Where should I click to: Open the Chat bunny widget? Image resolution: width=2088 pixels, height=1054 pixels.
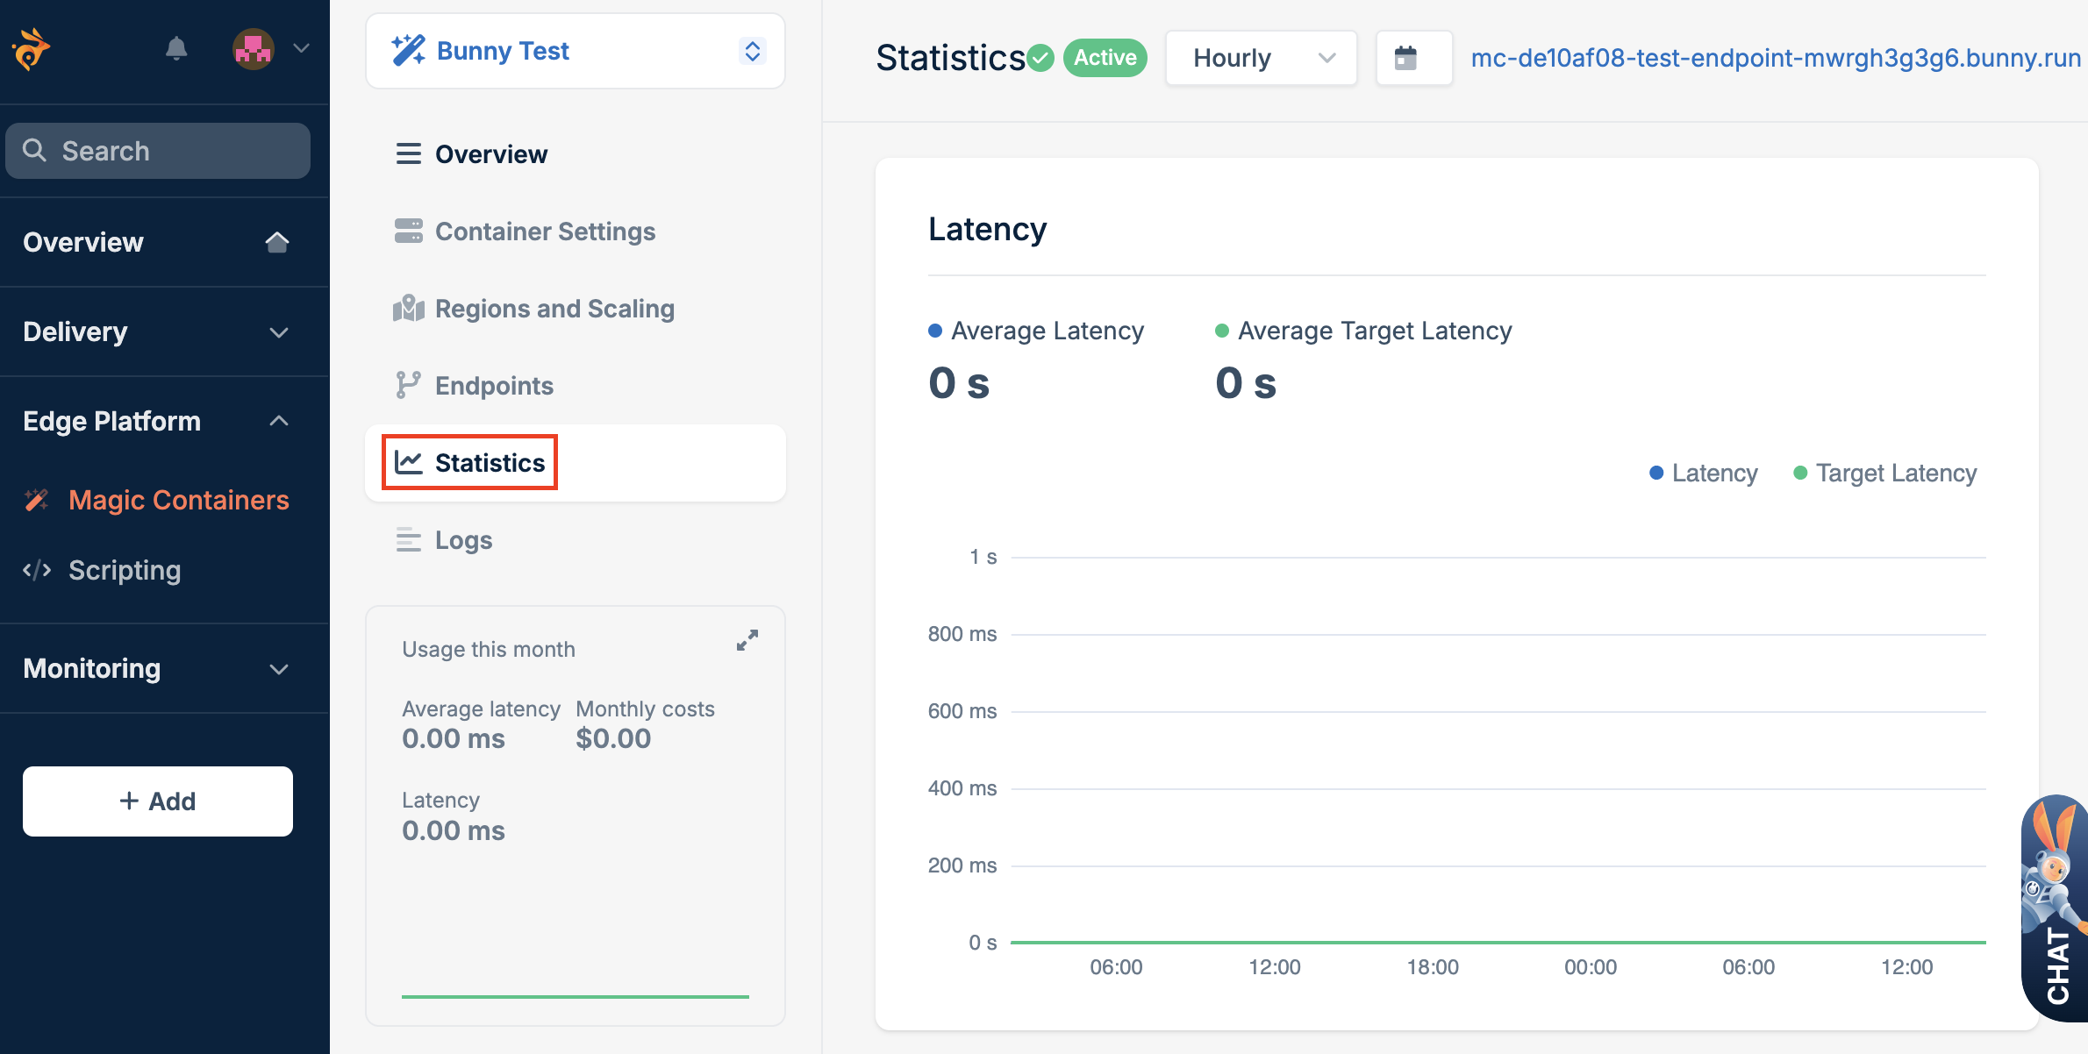2056,908
